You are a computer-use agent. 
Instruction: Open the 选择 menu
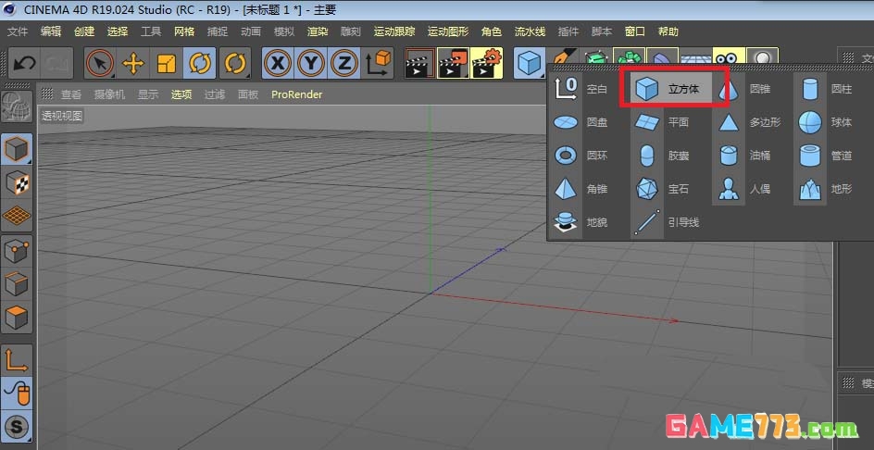click(118, 31)
